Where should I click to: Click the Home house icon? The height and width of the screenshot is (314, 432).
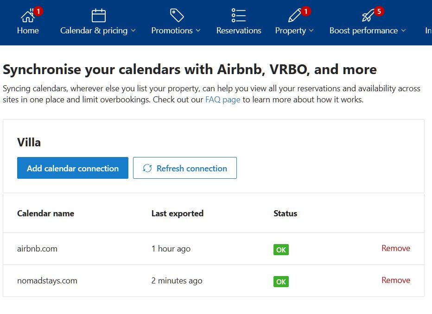[27, 16]
